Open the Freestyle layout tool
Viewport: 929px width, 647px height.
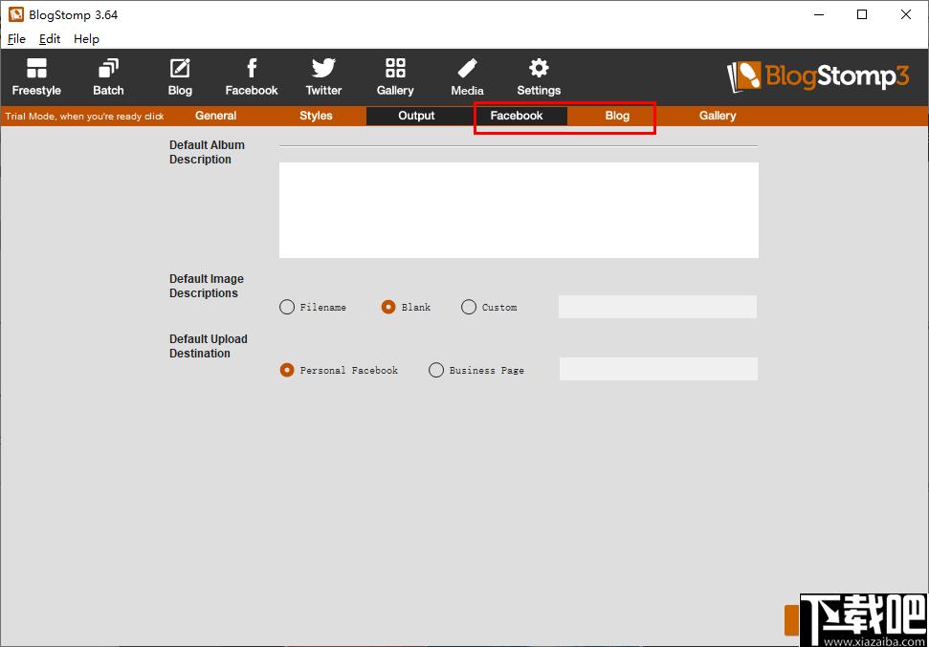coord(36,77)
